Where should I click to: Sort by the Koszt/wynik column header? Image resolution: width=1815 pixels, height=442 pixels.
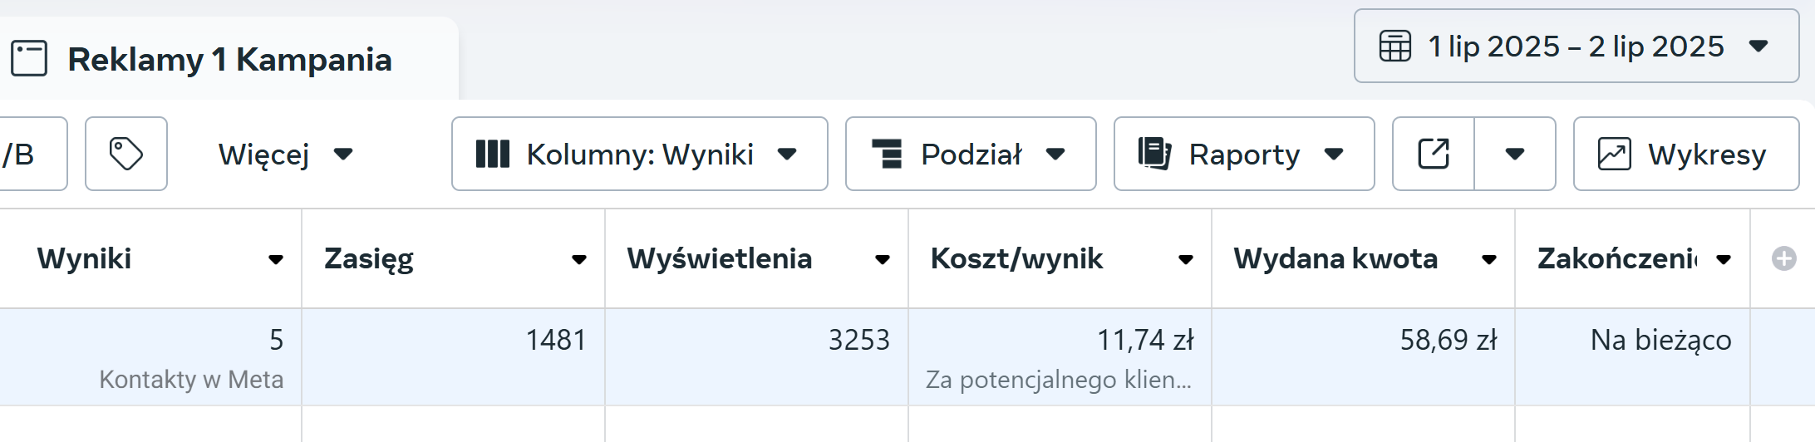point(1016,258)
